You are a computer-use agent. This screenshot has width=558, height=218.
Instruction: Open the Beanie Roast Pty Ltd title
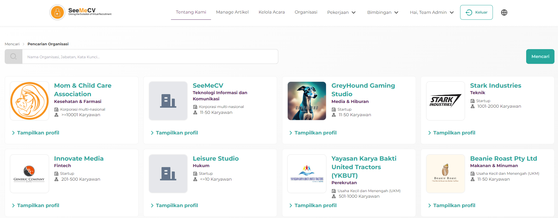503,159
